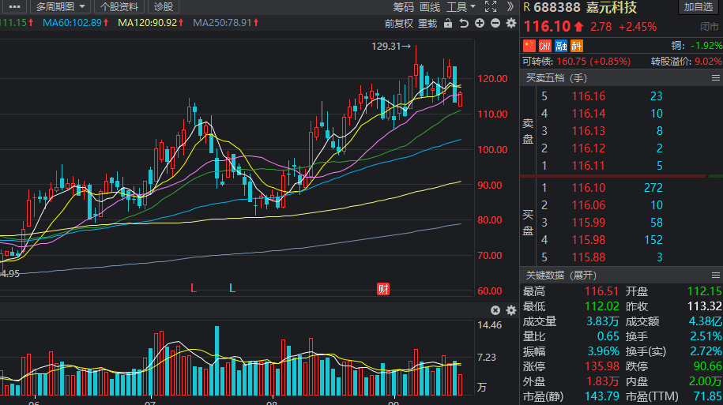The image size is (723, 405).
Task: Switch to the 诊股 tab
Action: [x=164, y=7]
